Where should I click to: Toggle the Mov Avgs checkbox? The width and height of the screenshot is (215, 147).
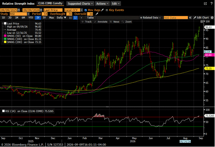coord(86,10)
